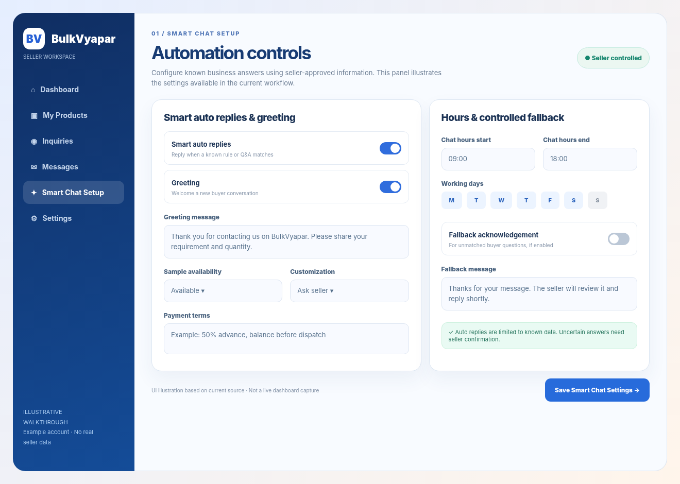Click the Fallback message text box
680x484 pixels.
[x=539, y=294]
